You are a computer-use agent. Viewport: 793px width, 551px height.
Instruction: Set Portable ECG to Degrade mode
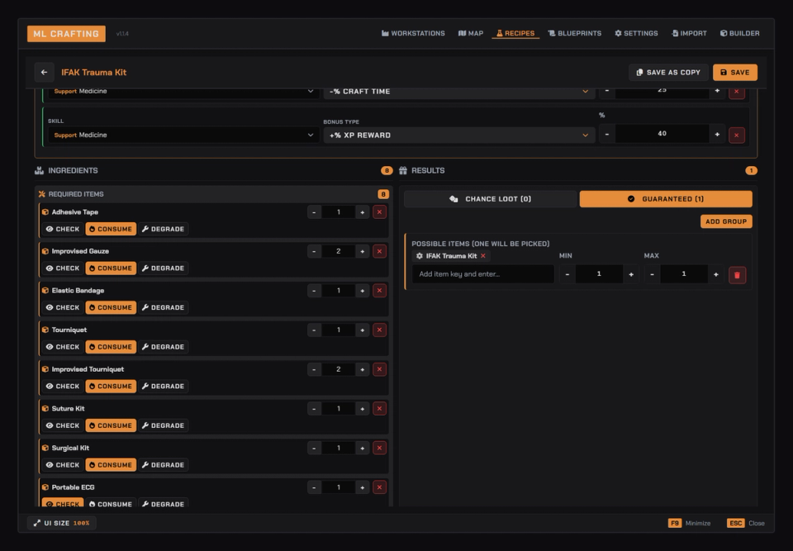tap(163, 504)
